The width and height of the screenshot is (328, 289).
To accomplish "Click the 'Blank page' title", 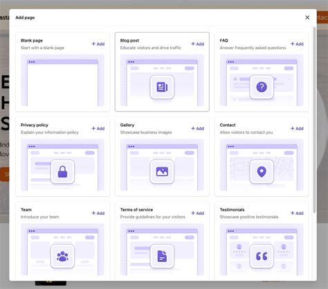I will pyautogui.click(x=32, y=40).
